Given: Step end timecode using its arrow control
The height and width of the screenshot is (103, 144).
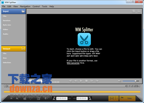Looking at the screenshot, I should point(74,98).
